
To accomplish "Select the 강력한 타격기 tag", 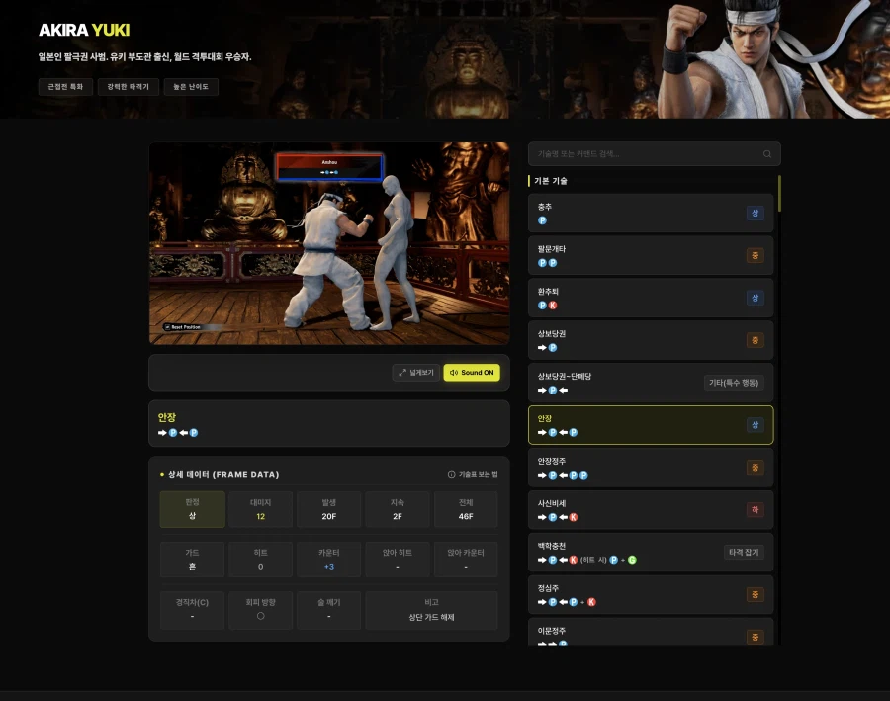I will [129, 87].
